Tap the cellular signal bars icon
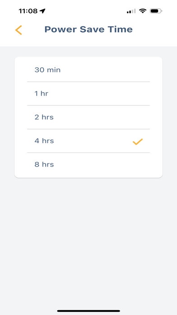177x315 pixels. [131, 11]
